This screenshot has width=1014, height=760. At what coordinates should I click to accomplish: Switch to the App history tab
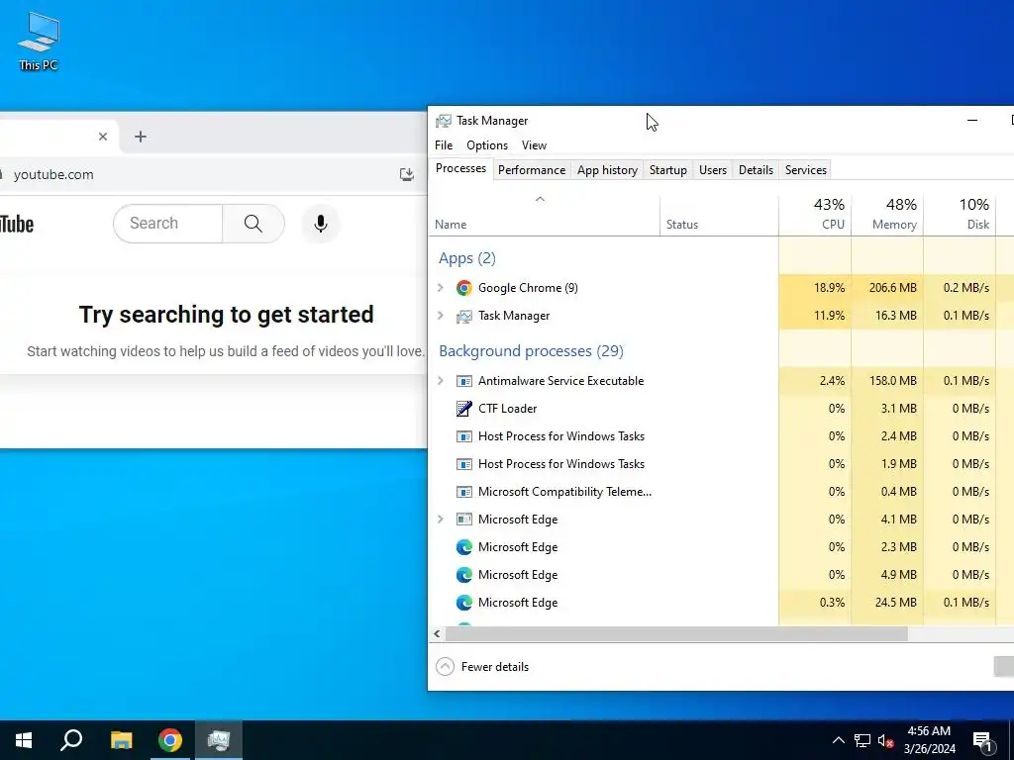[x=607, y=170]
